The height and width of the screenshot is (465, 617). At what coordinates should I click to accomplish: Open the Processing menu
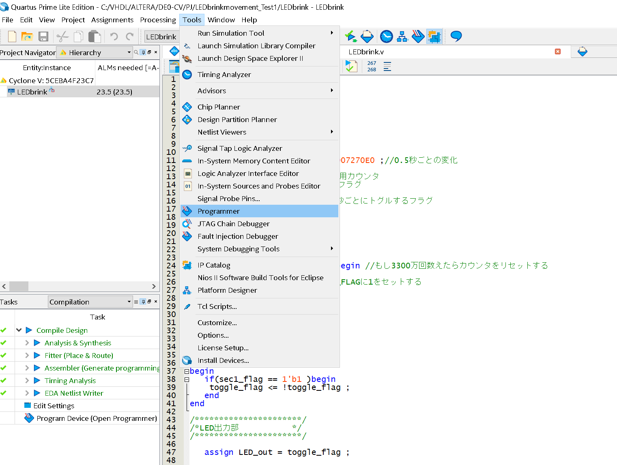pyautogui.click(x=158, y=20)
